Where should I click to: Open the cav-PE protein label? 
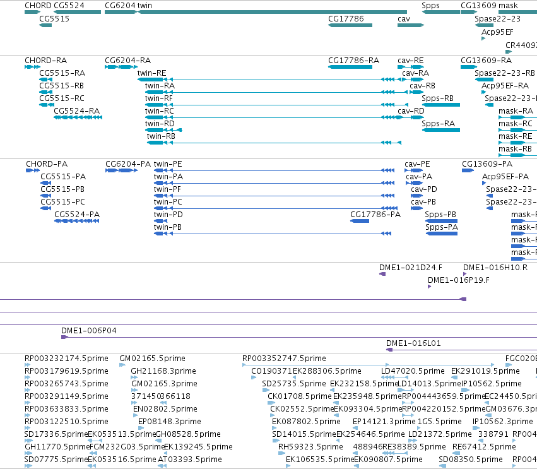coord(417,164)
